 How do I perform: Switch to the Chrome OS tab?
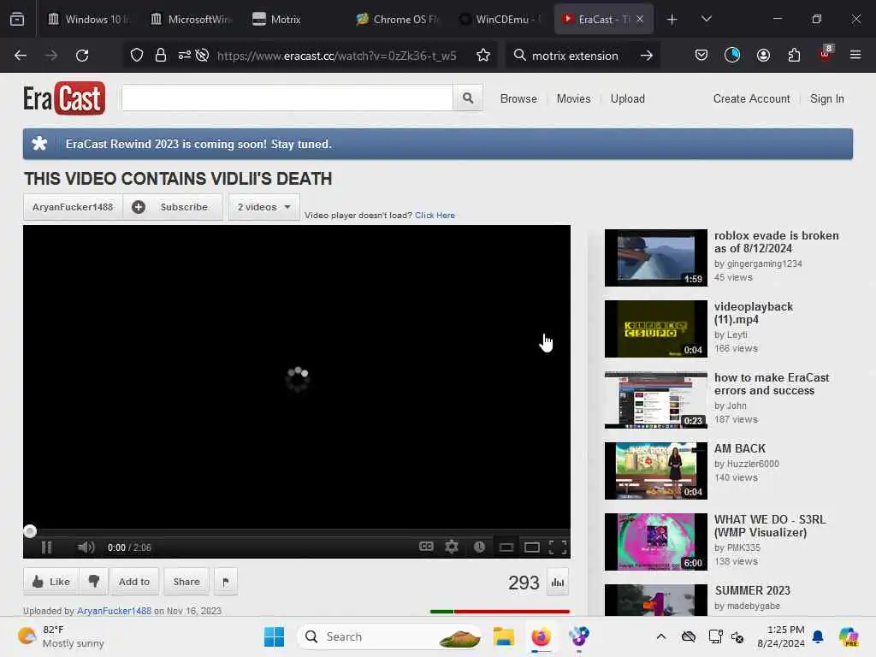tap(398, 19)
